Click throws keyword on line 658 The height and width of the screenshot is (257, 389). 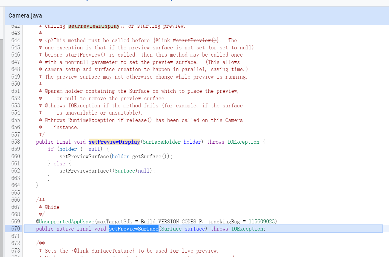click(216, 142)
